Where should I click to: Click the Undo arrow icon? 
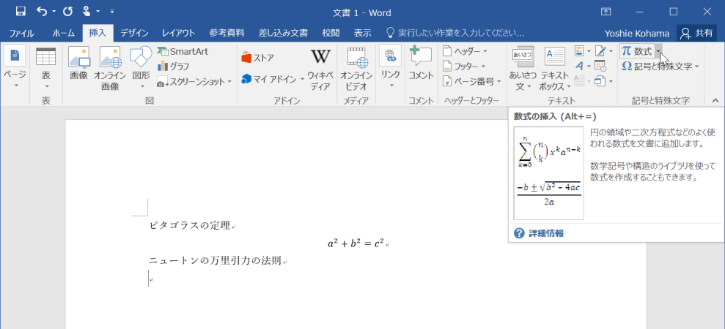pos(42,12)
